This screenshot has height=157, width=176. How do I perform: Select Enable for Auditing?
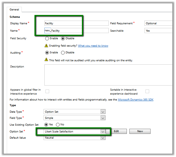47,53
